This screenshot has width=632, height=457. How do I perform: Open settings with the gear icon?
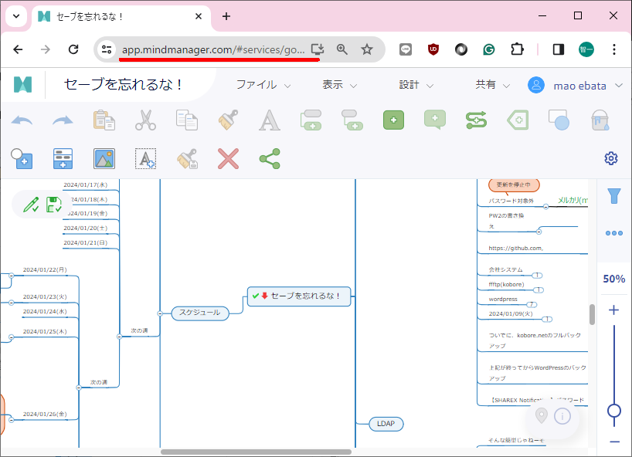pos(611,158)
